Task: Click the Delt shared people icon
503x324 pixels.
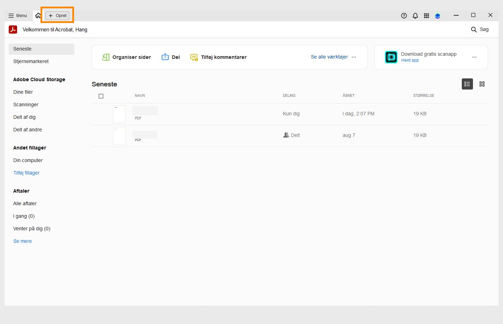Action: coord(286,135)
